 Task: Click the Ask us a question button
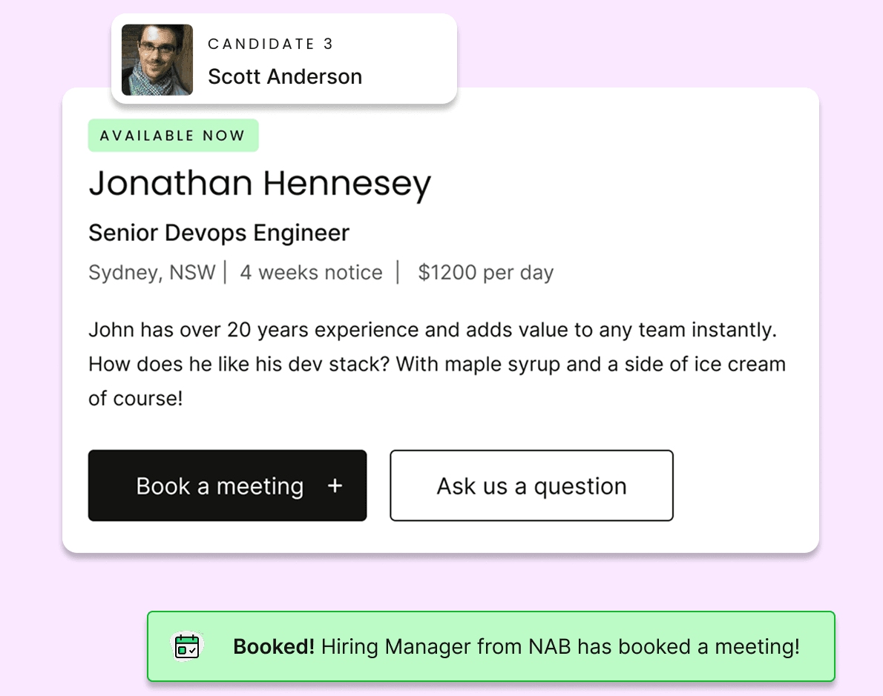[531, 485]
